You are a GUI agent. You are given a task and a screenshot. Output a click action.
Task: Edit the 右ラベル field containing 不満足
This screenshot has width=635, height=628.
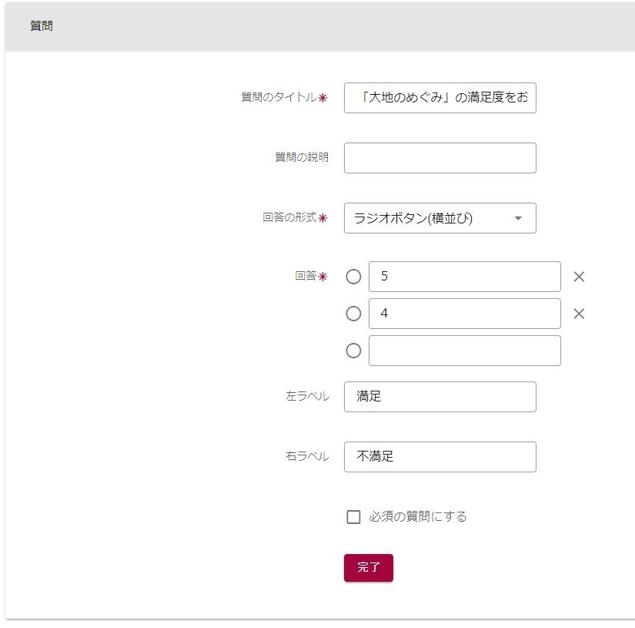tap(439, 457)
